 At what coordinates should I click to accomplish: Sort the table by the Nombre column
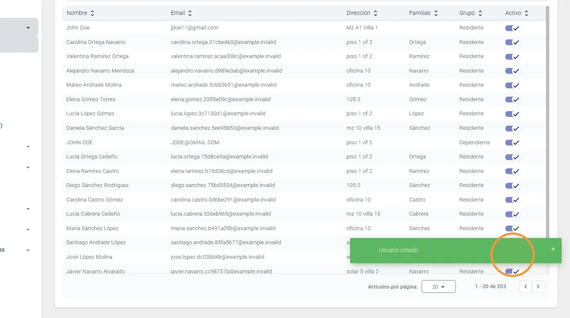point(80,13)
